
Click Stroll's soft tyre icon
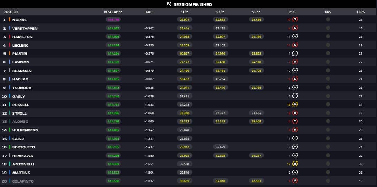[295, 113]
